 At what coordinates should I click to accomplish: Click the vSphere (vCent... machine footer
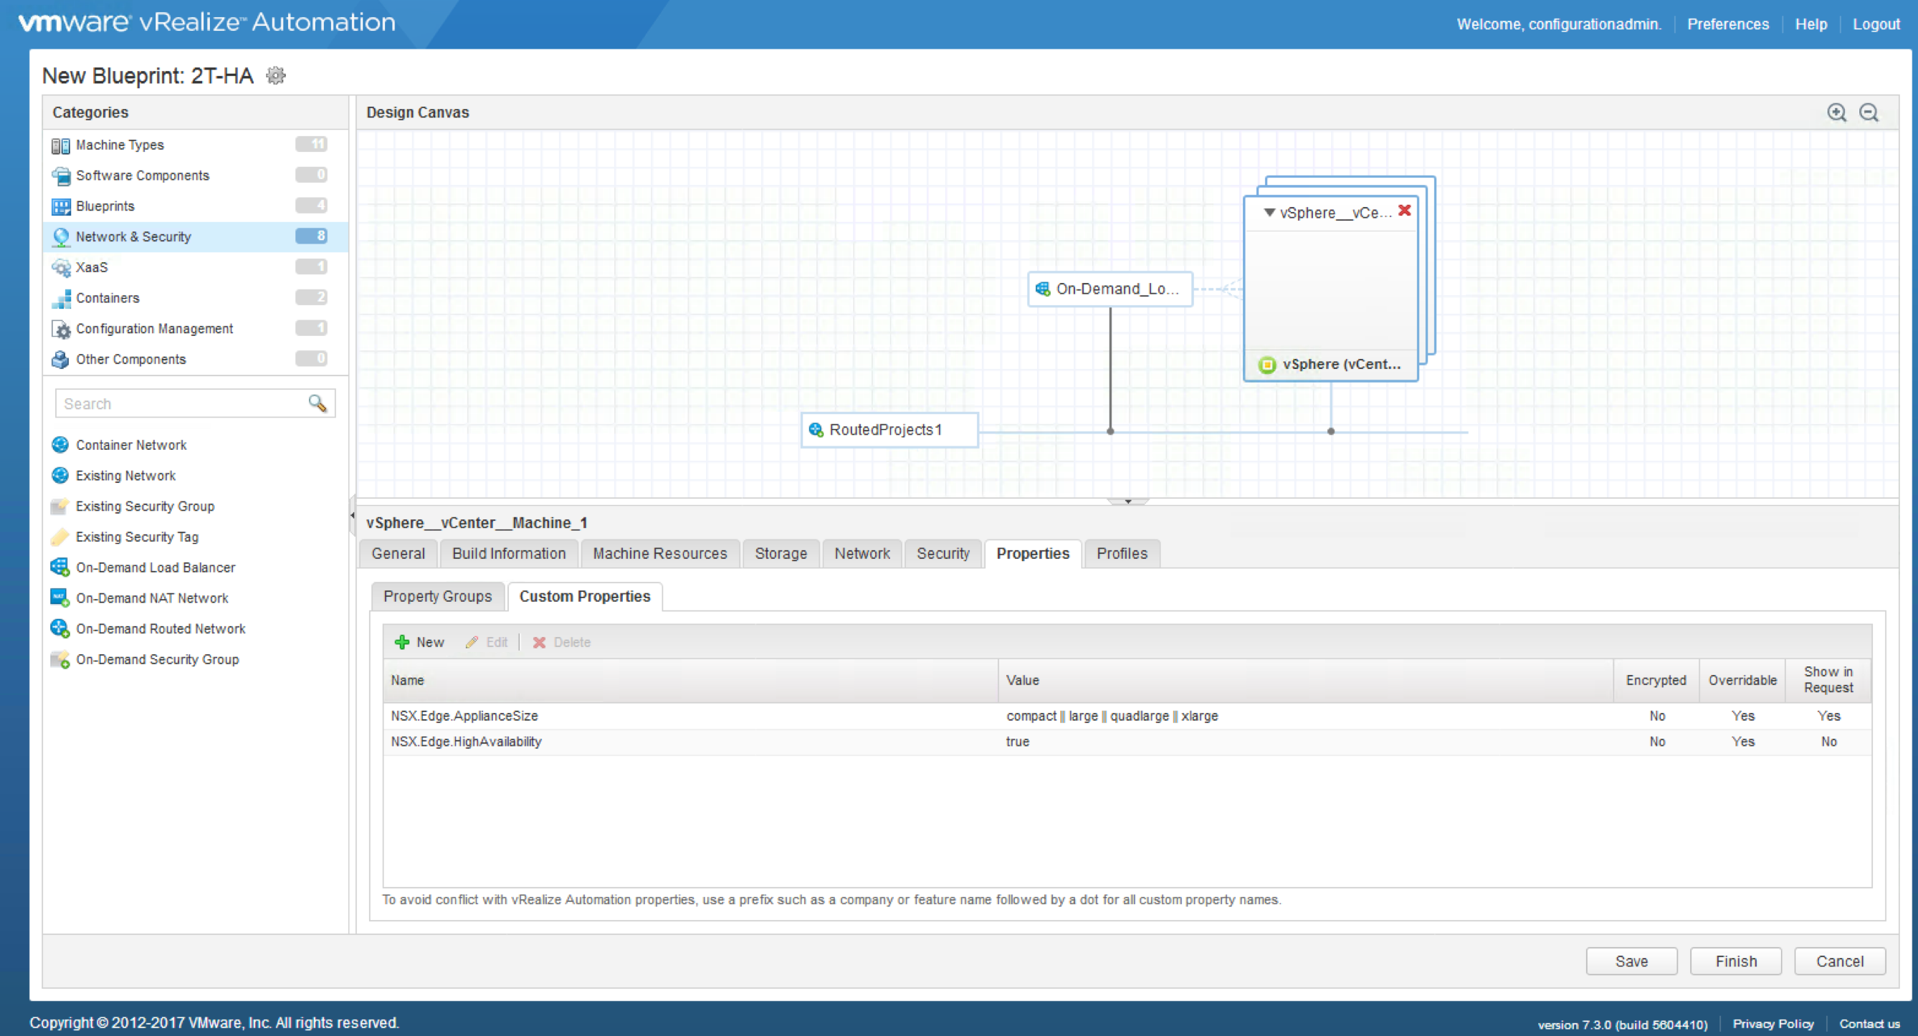pyautogui.click(x=1330, y=365)
